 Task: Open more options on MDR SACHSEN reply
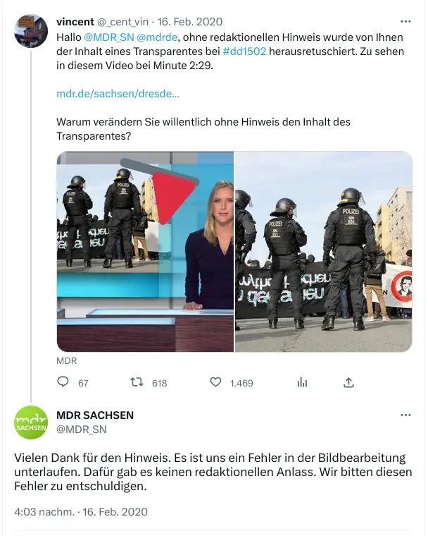point(405,415)
